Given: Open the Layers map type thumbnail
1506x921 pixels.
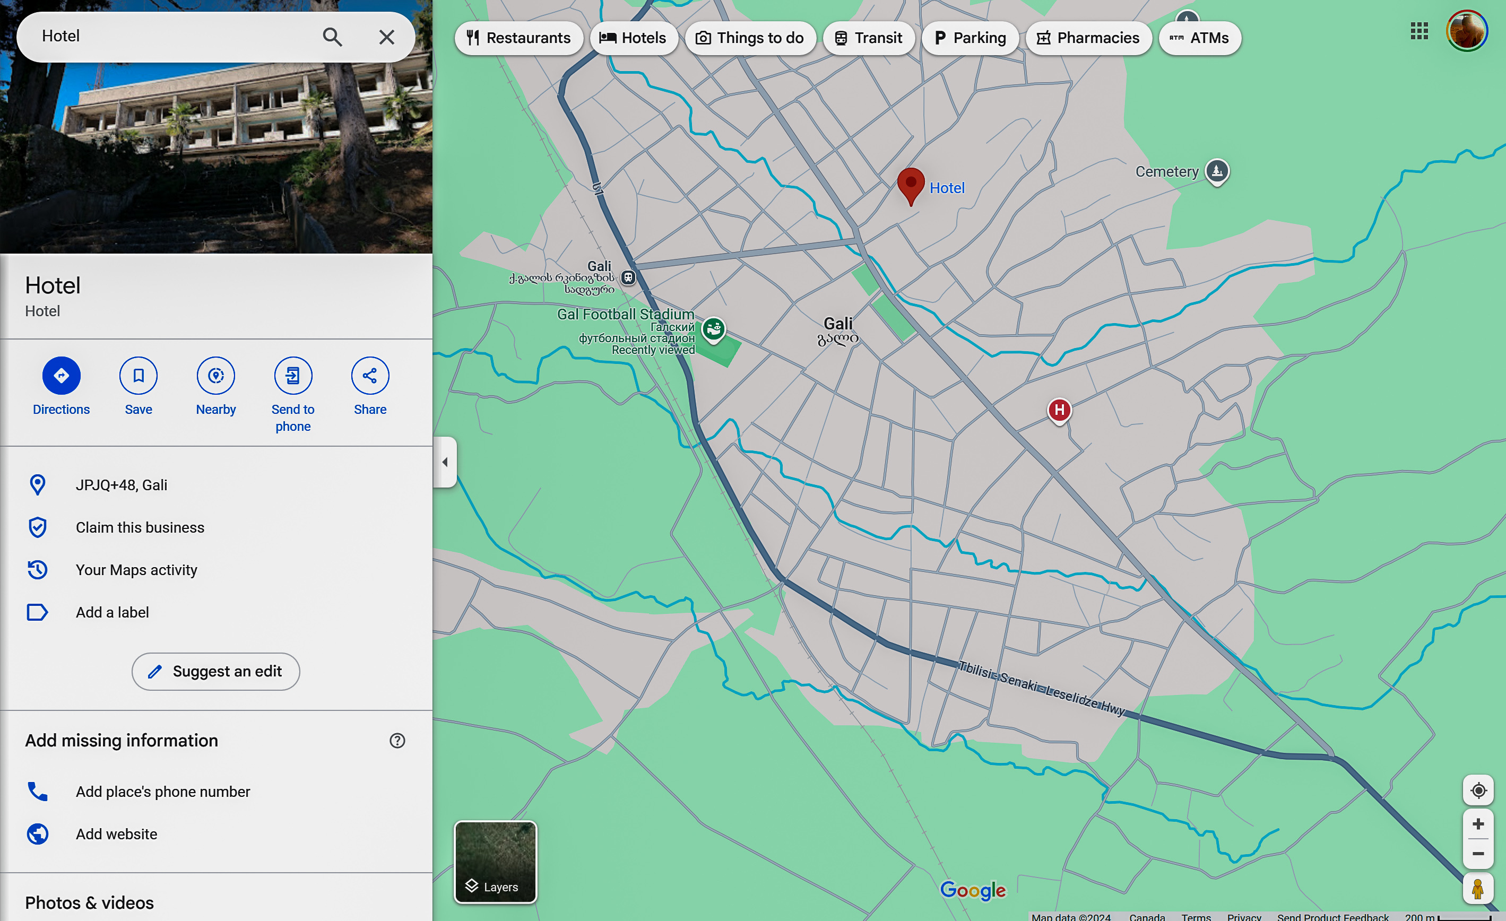Looking at the screenshot, I should tap(495, 862).
